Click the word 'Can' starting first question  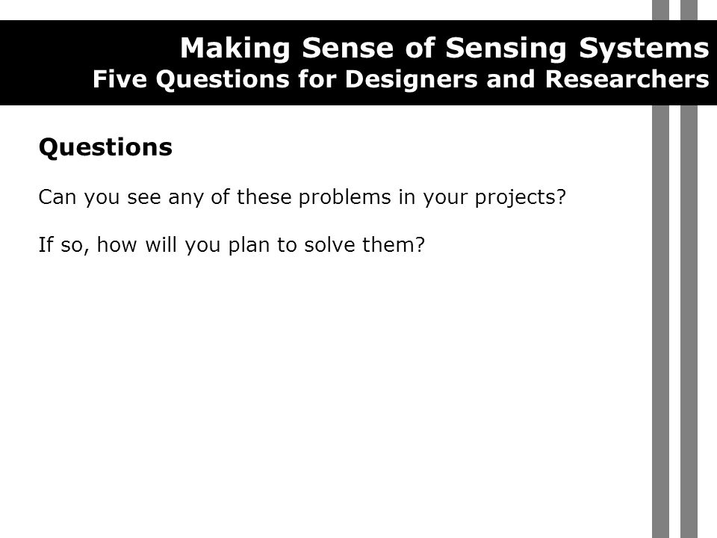click(58, 197)
